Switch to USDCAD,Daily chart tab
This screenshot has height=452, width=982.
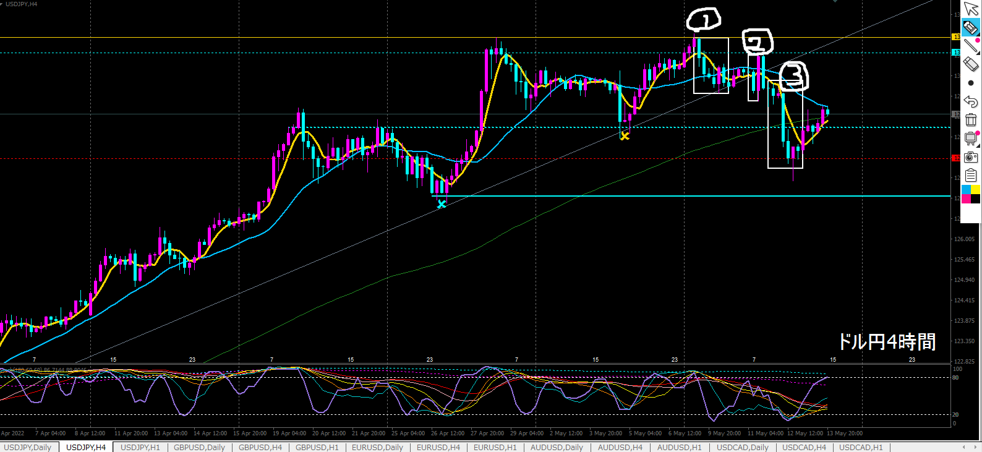[743, 447]
